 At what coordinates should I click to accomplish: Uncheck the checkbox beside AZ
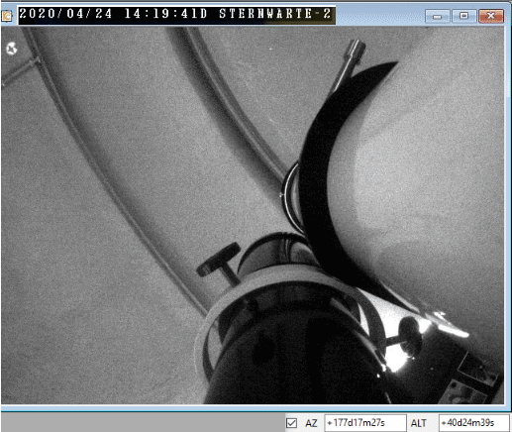[291, 423]
